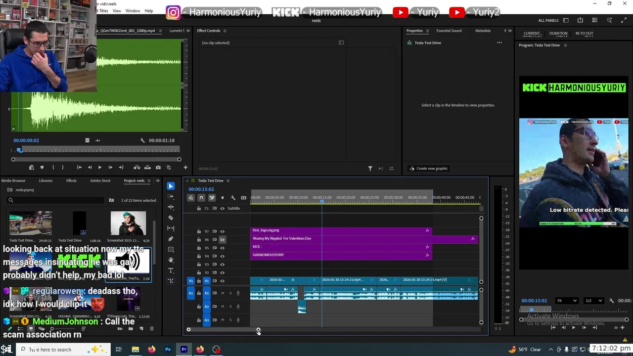Mark In point in Source monitor
The height and width of the screenshot is (356, 633).
point(53,168)
